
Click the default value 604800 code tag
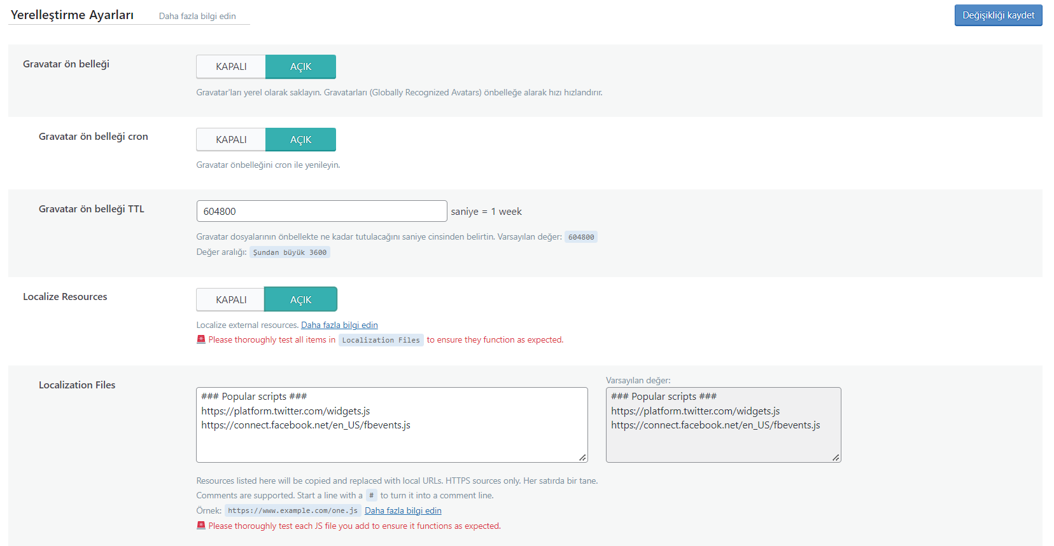tap(581, 237)
